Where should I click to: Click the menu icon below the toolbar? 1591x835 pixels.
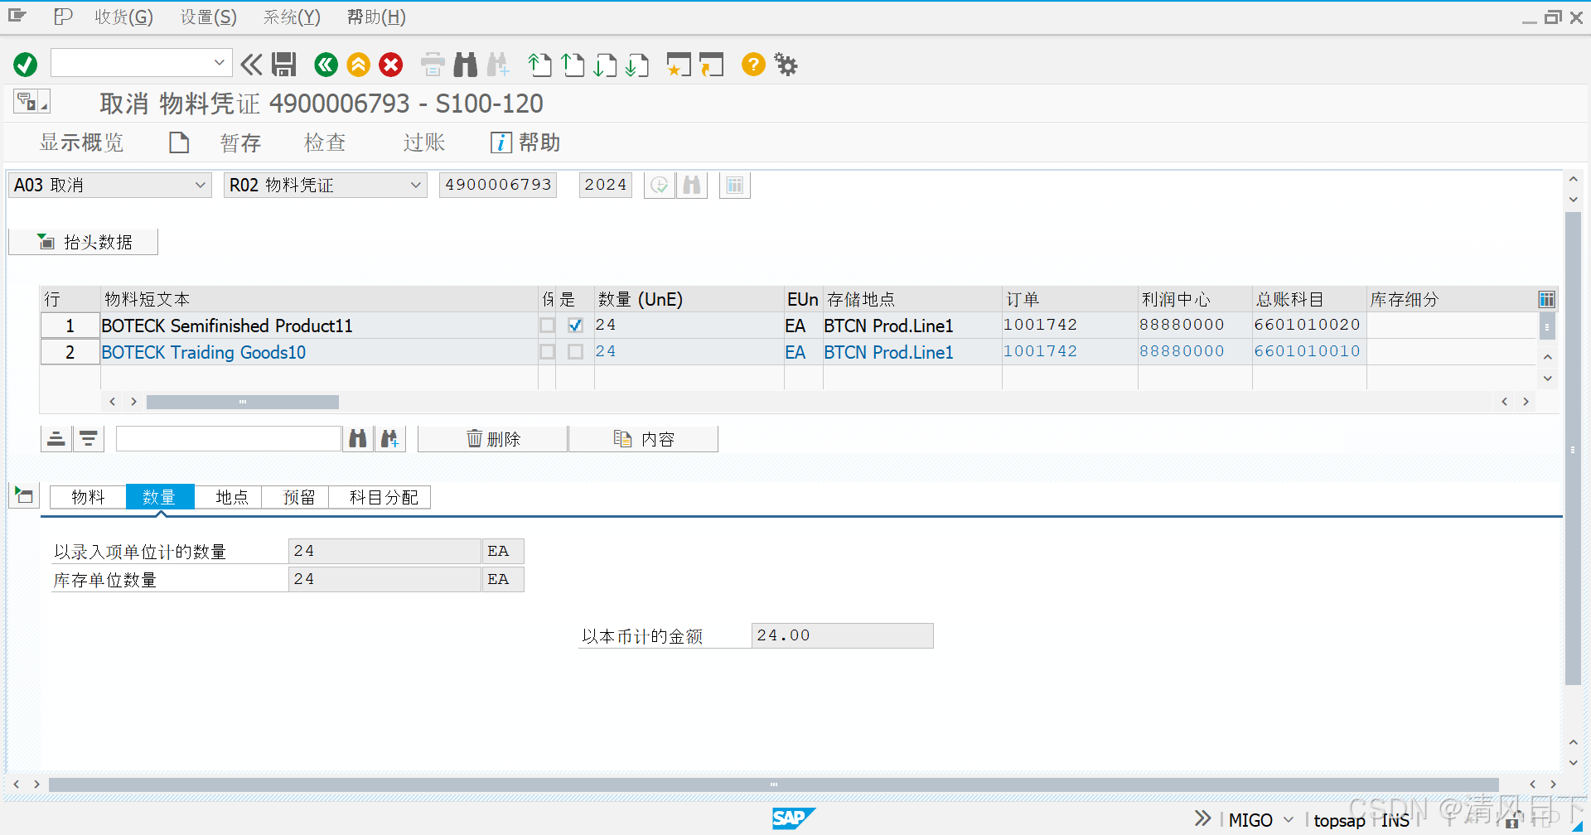pos(31,101)
